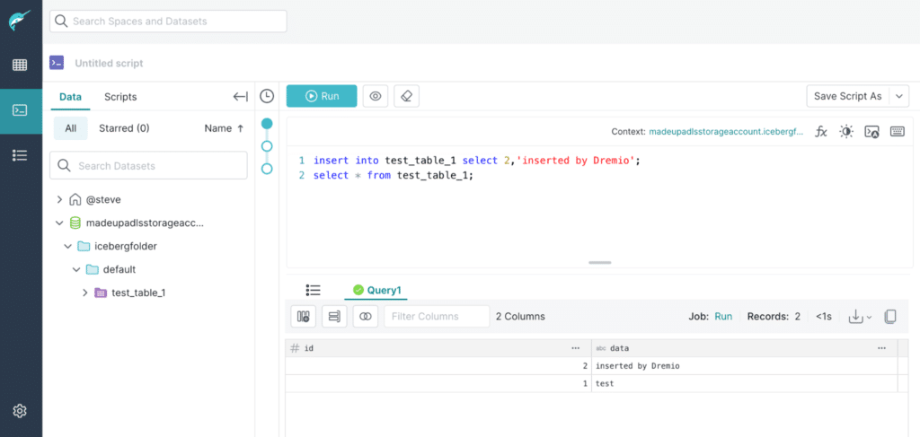Select the id column header

pos(438,348)
